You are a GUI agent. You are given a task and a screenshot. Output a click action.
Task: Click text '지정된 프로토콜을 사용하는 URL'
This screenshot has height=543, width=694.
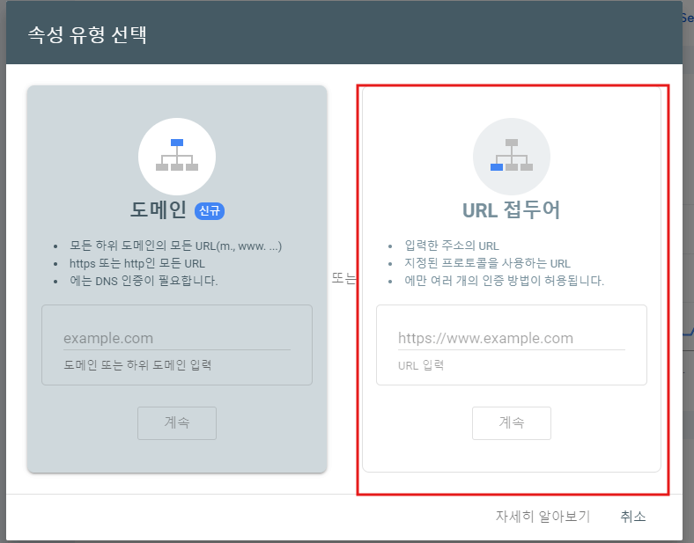pos(487,263)
